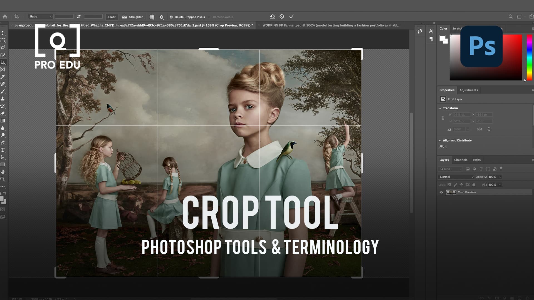The height and width of the screenshot is (300, 534).
Task: Open the Adjustments tab in Properties
Action: [468, 90]
